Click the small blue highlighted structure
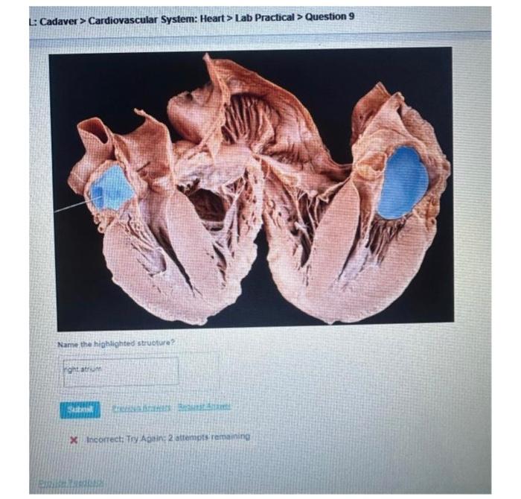521x499 pixels. point(112,188)
